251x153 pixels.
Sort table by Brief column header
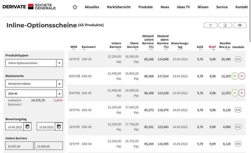tap(212, 47)
